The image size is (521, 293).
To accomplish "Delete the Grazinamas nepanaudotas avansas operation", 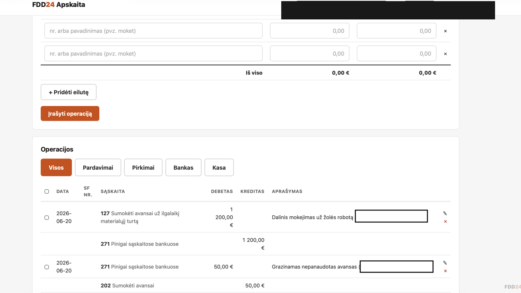I will pyautogui.click(x=445, y=271).
